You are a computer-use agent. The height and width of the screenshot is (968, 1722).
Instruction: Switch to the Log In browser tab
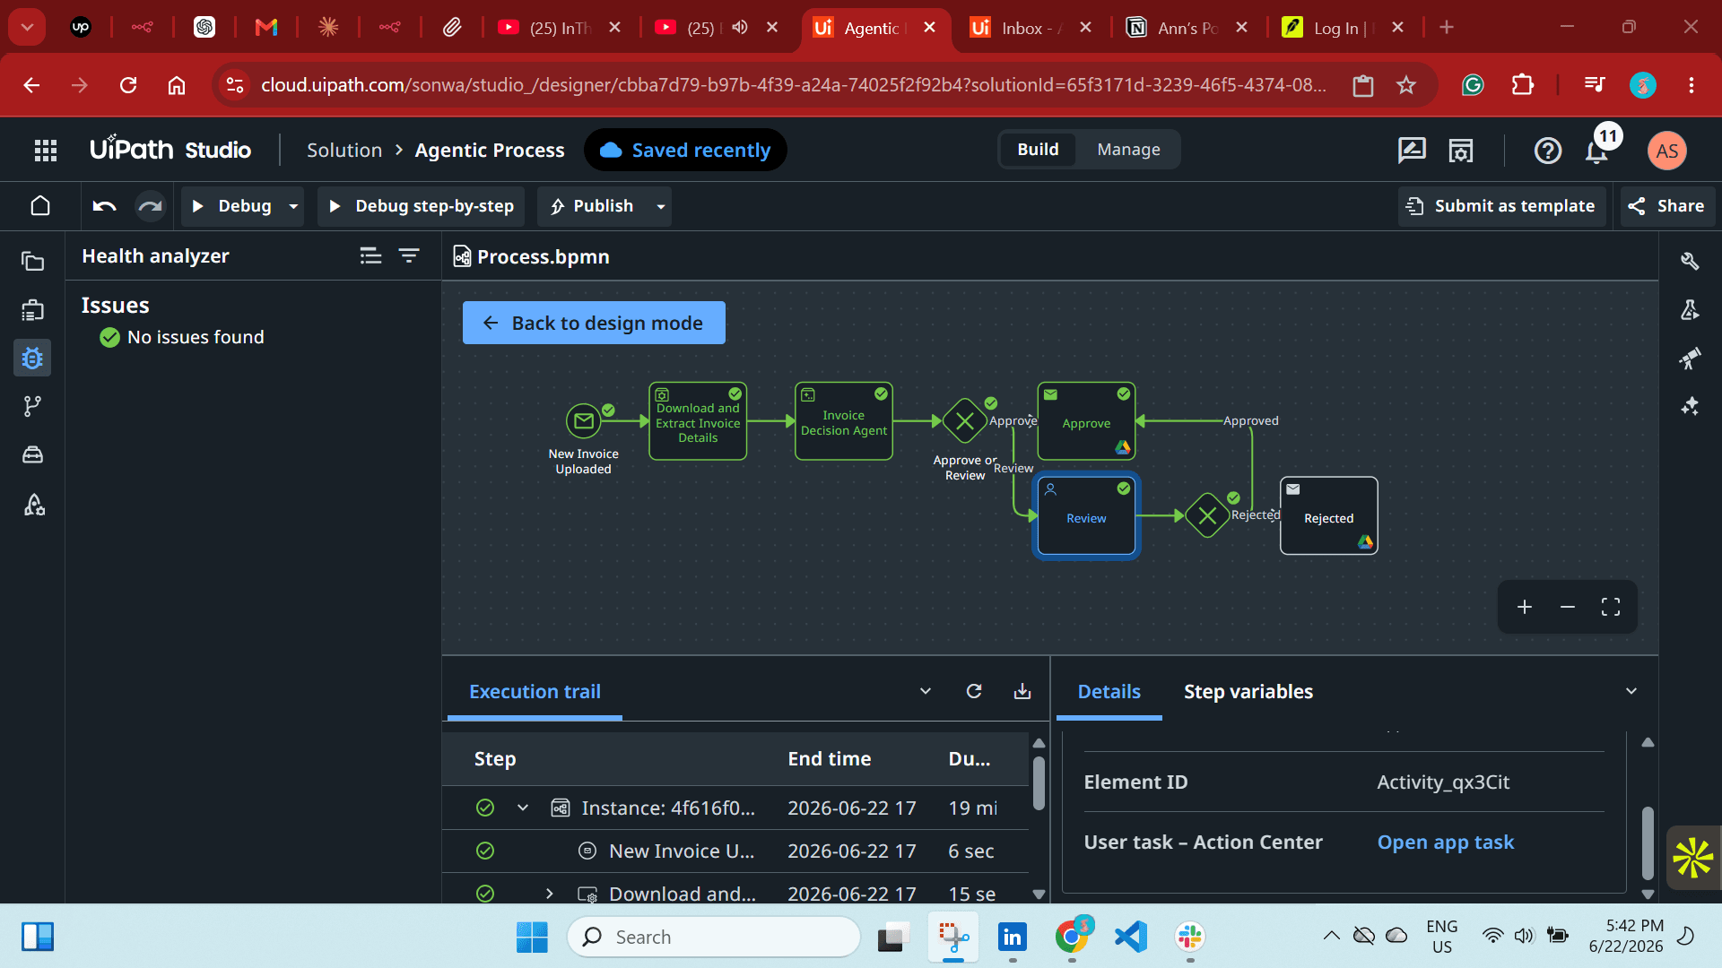pos(1342,28)
